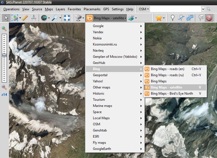
Task: Select Bing Maps - roads (en)
Action: (175, 69)
